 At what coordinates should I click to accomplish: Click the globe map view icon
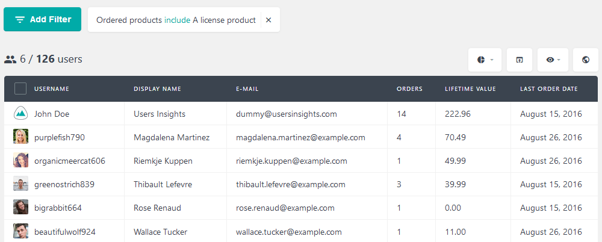click(586, 60)
